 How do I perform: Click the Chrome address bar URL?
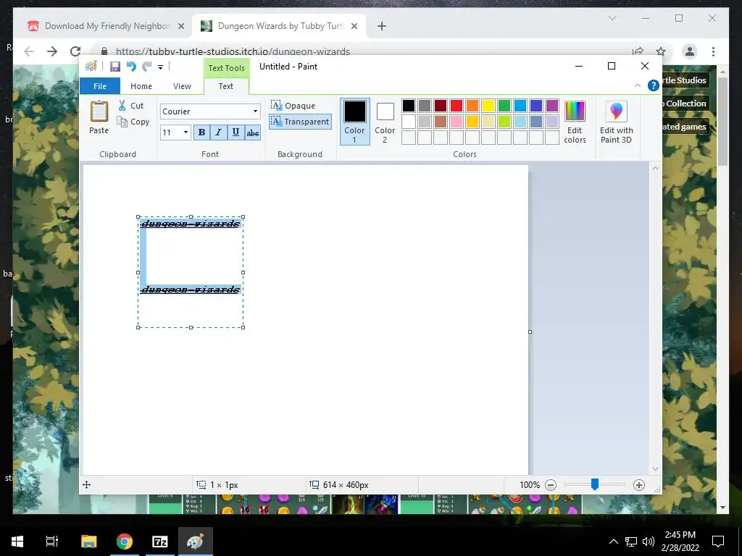point(233,51)
